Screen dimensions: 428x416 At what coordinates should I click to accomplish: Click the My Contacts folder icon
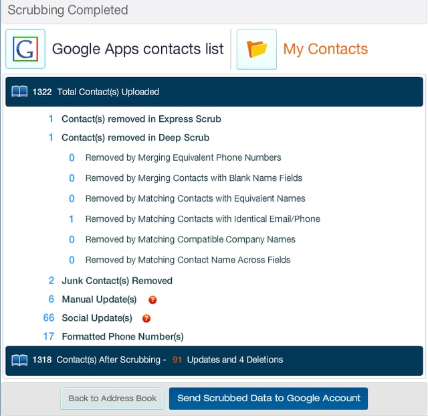pyautogui.click(x=257, y=49)
